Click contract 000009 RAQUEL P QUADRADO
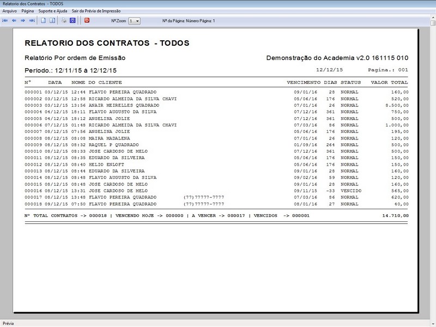This screenshot has width=436, height=327. (216, 145)
